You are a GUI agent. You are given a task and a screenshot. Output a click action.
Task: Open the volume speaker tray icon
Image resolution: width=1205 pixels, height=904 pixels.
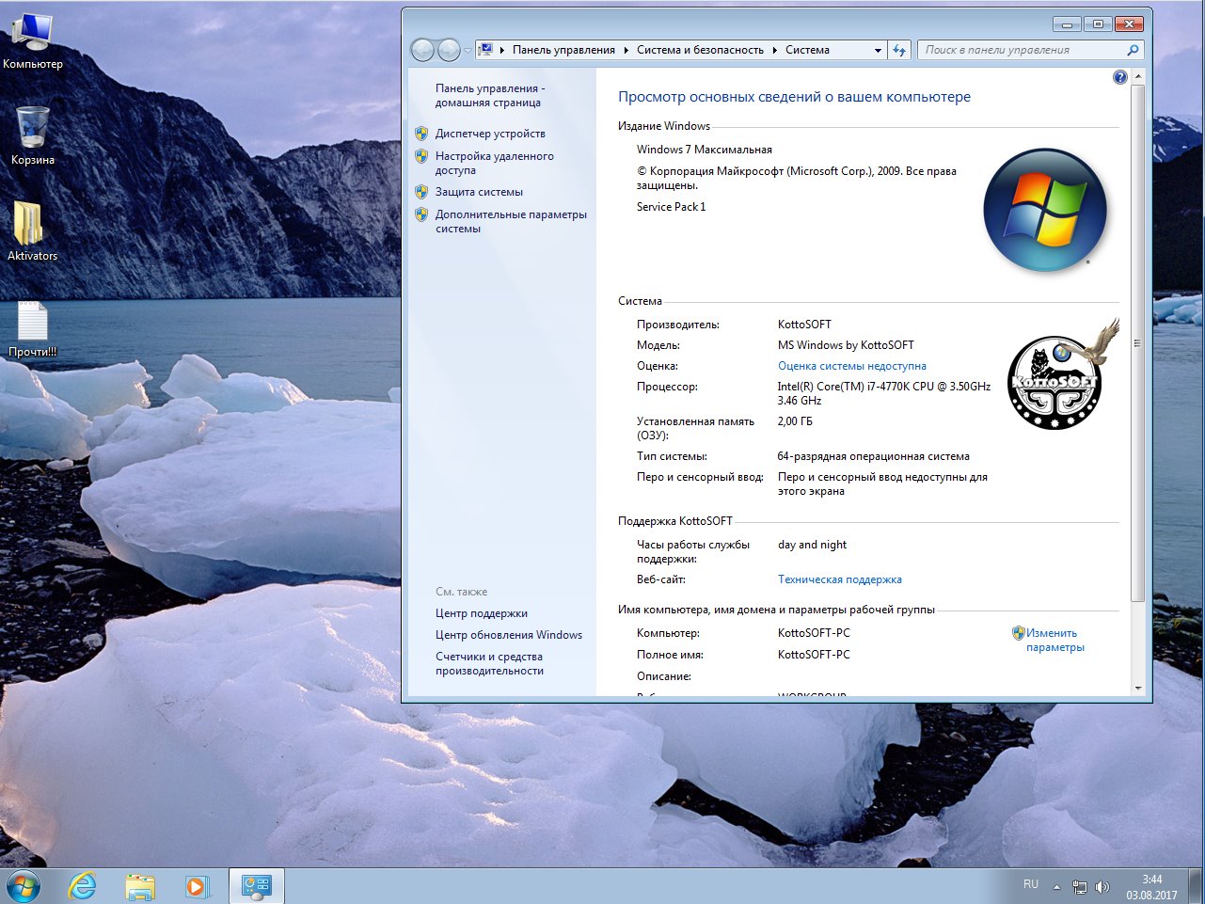tap(1102, 886)
